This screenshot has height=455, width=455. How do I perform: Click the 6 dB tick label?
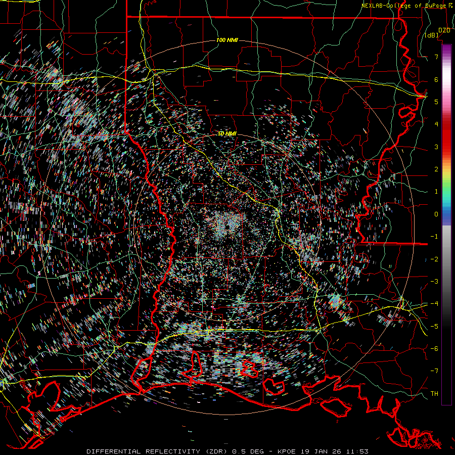(x=436, y=79)
